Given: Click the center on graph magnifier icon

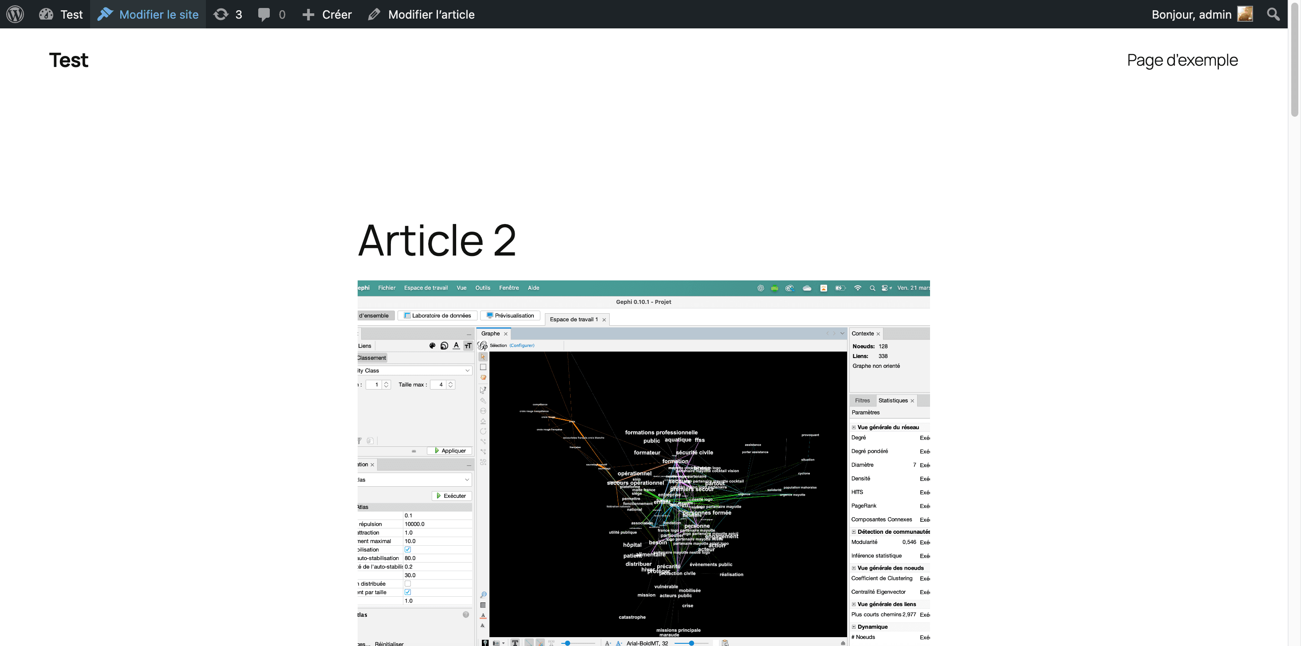Looking at the screenshot, I should [x=483, y=595].
